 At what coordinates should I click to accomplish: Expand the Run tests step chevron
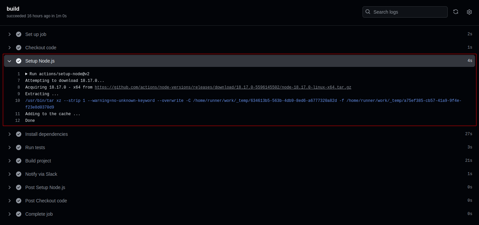coord(10,147)
